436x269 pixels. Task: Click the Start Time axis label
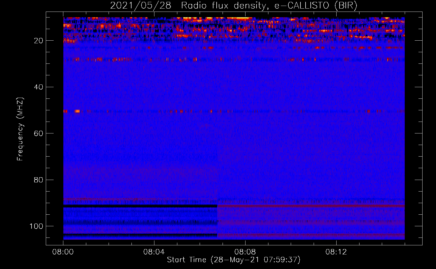click(x=234, y=260)
